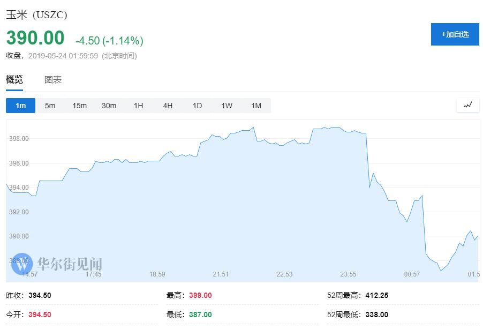
Task: Click the price drop near 23:55
Action: point(368,161)
